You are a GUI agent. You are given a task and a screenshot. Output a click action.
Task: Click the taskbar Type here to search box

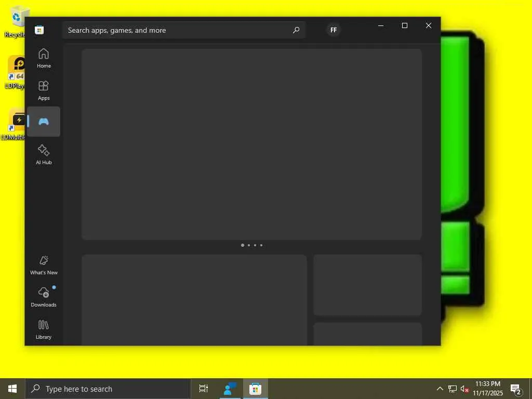pos(108,389)
